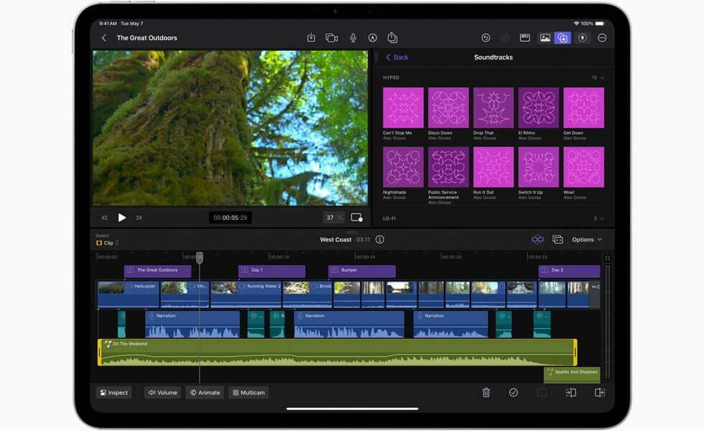Open the more options ellipsis icon
704x431 pixels.
coord(602,38)
